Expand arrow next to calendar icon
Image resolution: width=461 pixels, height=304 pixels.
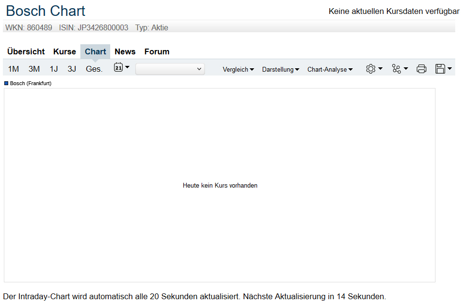[128, 67]
